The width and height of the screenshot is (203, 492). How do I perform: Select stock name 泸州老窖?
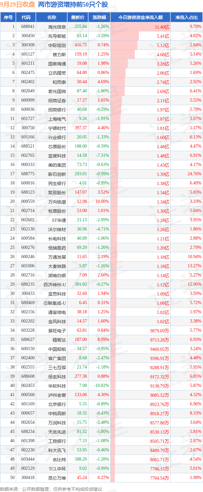tap(57, 395)
